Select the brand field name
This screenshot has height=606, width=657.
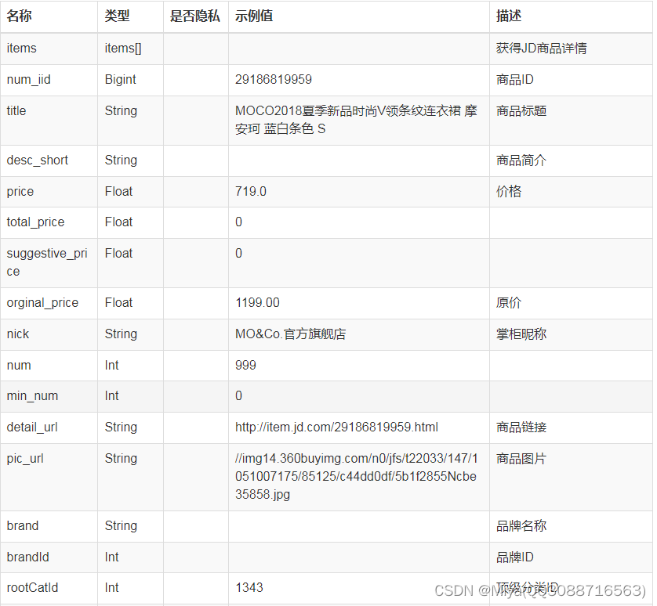click(x=23, y=526)
